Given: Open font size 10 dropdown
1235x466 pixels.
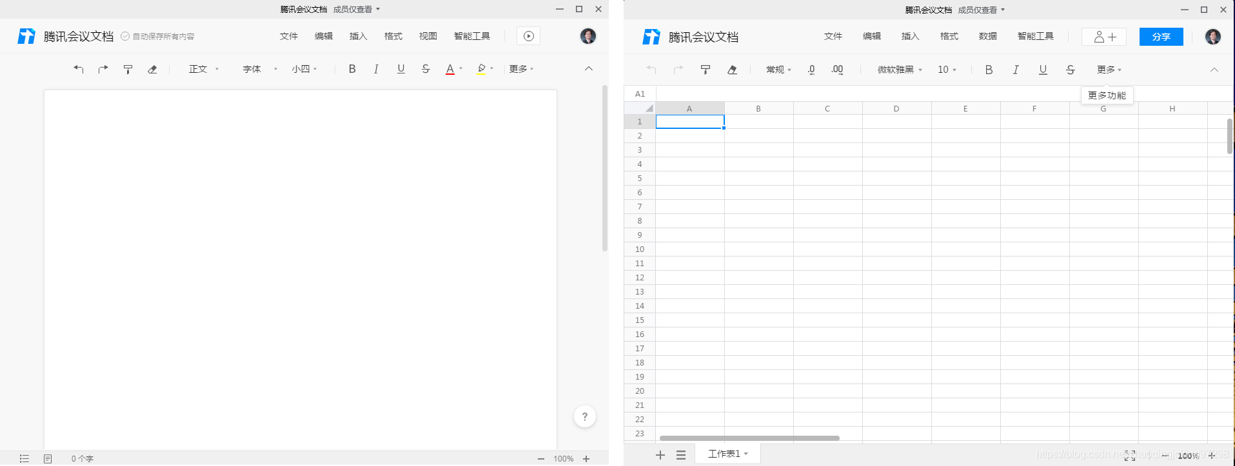Looking at the screenshot, I should (947, 70).
